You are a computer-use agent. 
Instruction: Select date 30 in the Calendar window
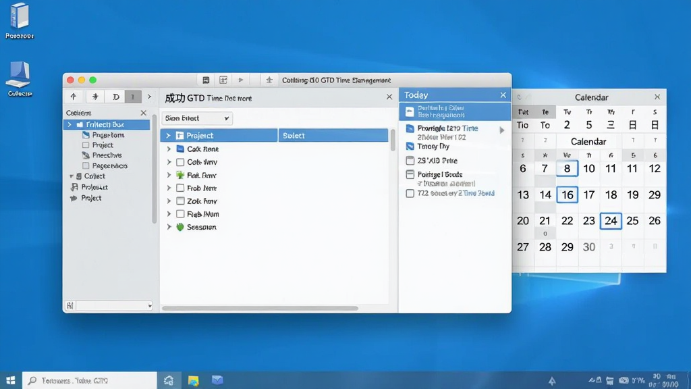588,247
